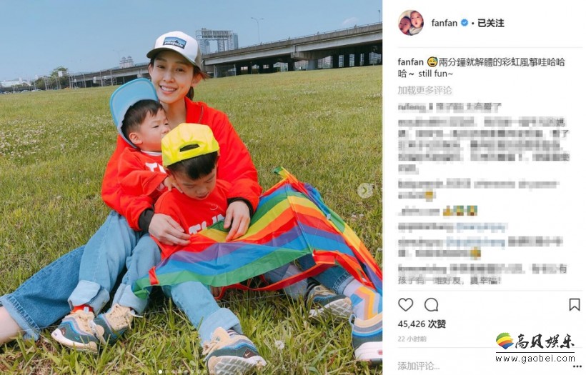Click the main kite photo
The image size is (586, 375).
point(191,187)
